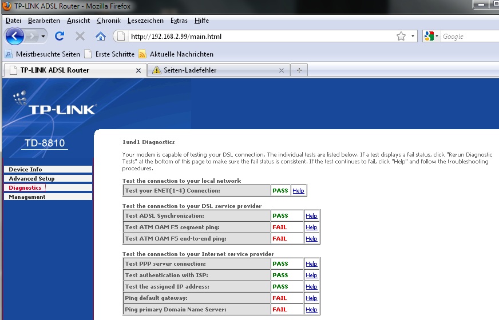Open Device Info in sidebar

[x=48, y=169]
